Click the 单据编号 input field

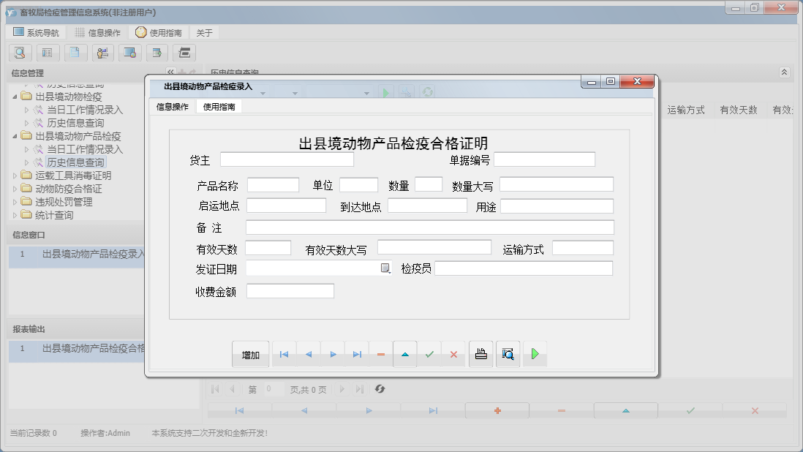[544, 159]
